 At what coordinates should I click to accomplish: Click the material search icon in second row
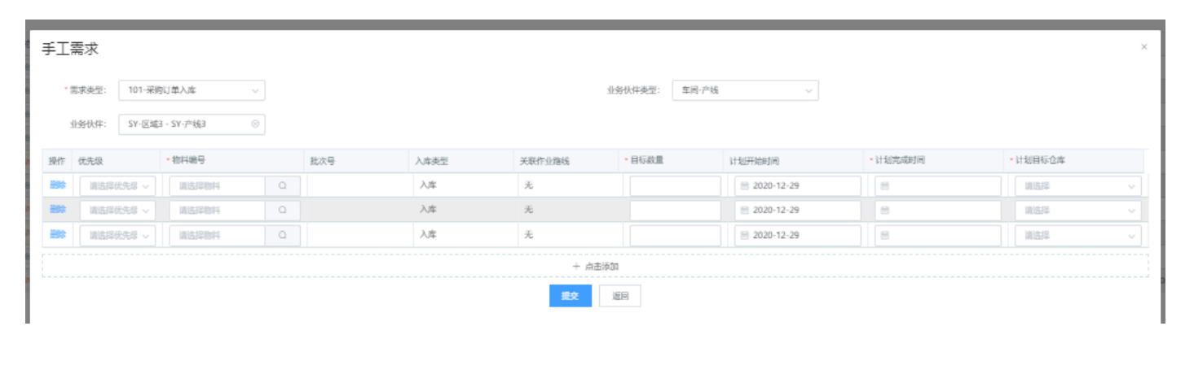(x=283, y=211)
